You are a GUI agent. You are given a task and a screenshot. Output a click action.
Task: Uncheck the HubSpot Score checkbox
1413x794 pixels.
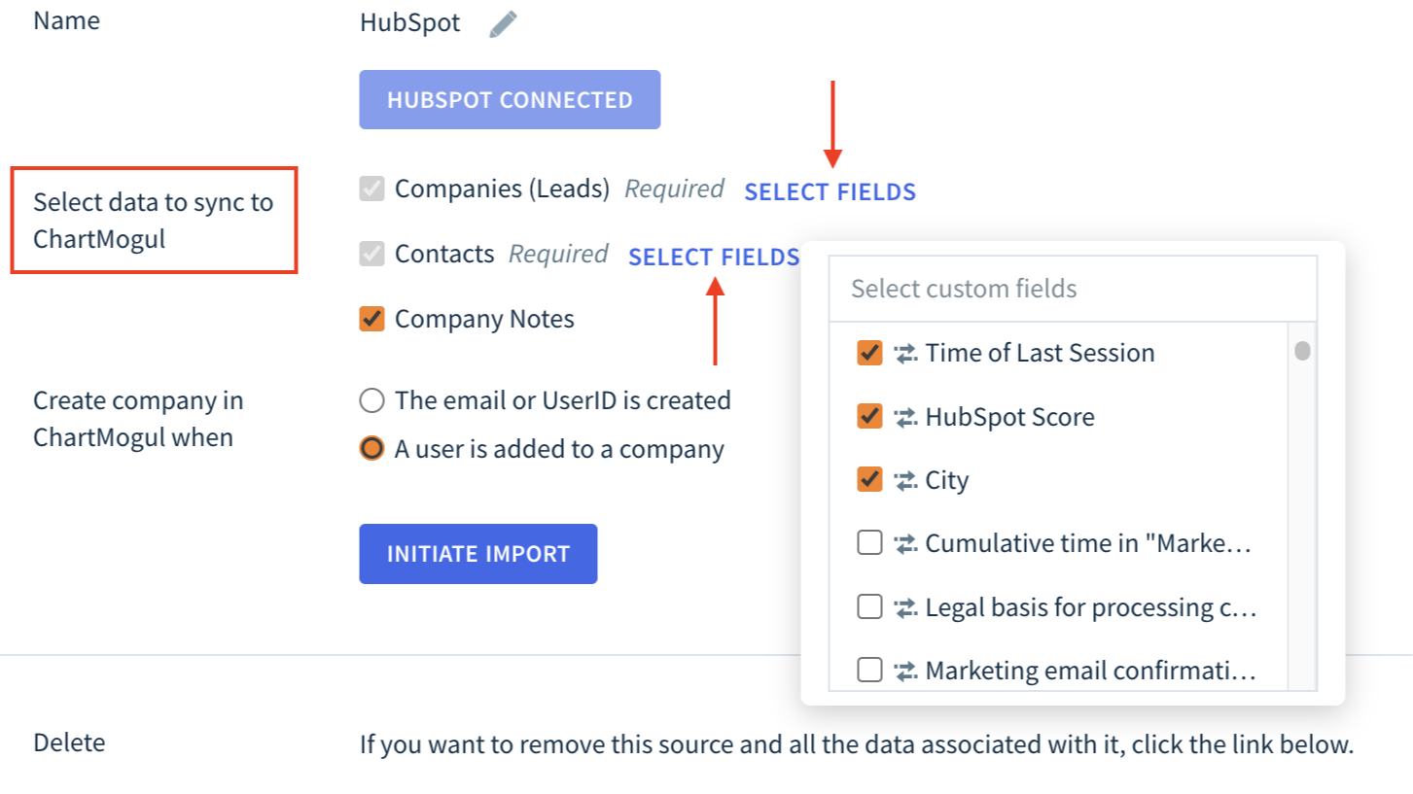[x=869, y=418]
